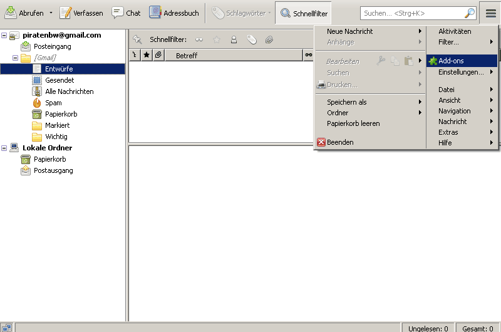The height and width of the screenshot is (332, 501).
Task: Click the online status icon in status bar
Action: [7, 328]
